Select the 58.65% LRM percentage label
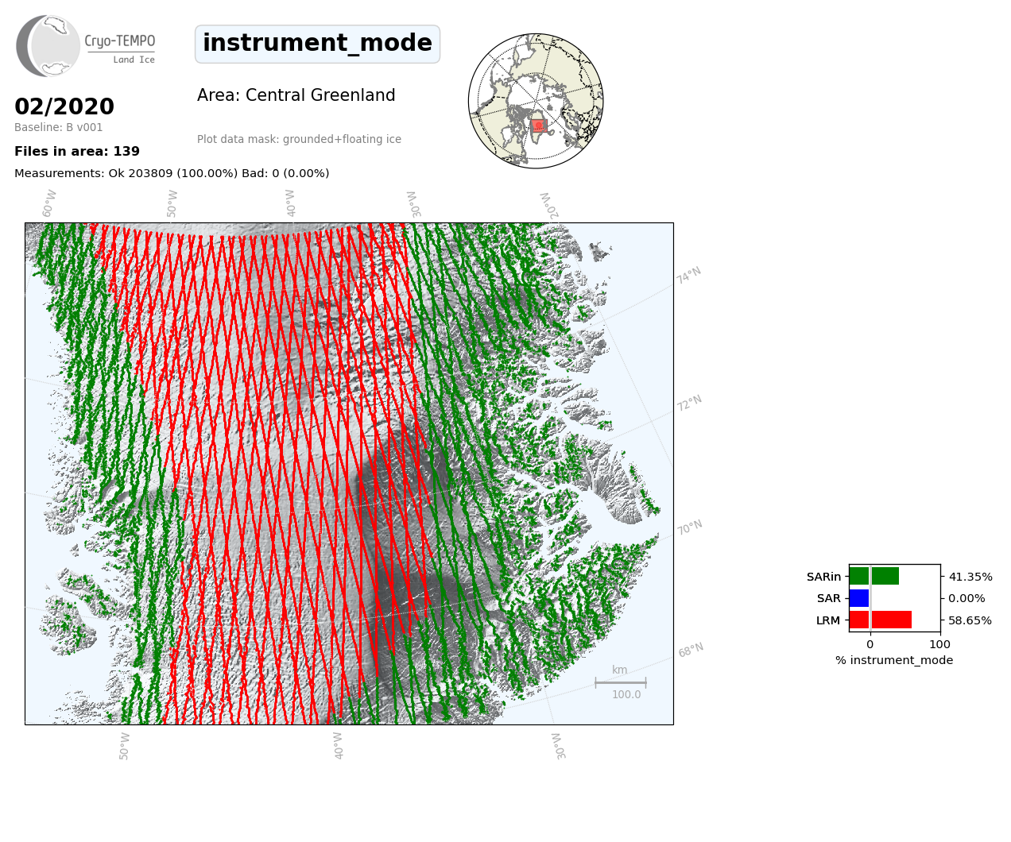 point(970,620)
